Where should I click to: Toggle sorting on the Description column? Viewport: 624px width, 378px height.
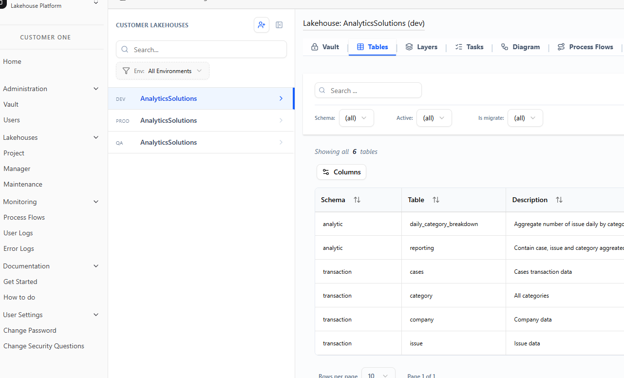(559, 199)
